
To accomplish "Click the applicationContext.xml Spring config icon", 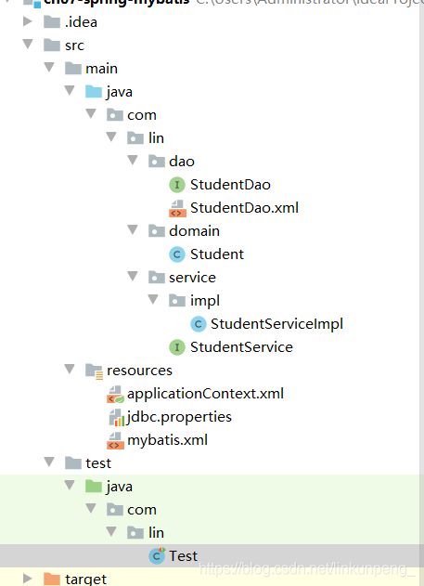I will point(115,394).
